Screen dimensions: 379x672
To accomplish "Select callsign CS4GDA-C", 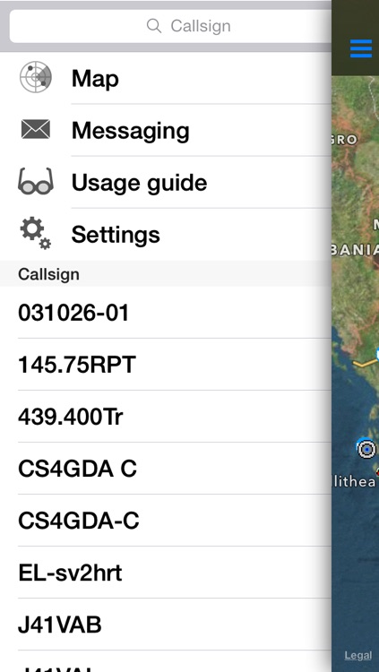I will (166, 521).
